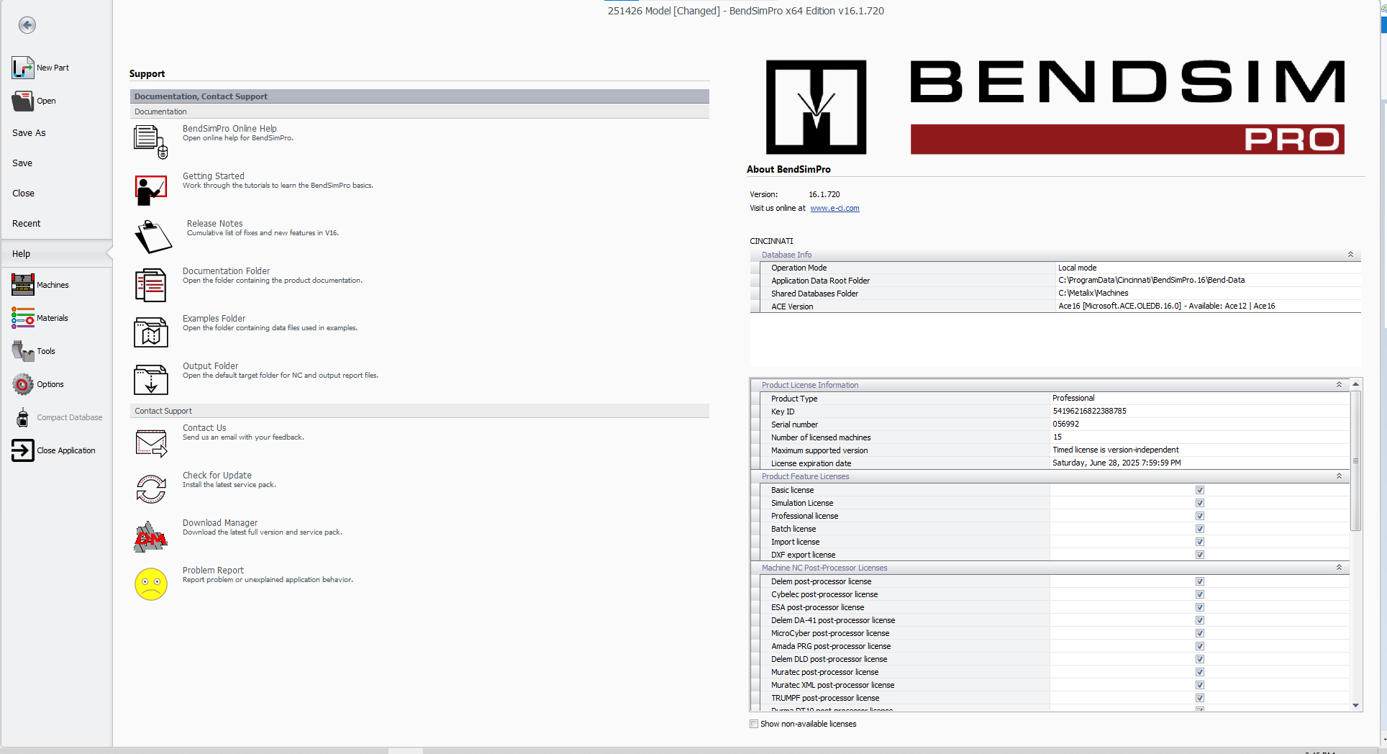
Task: Collapse the Database Info section
Action: pyautogui.click(x=1350, y=255)
